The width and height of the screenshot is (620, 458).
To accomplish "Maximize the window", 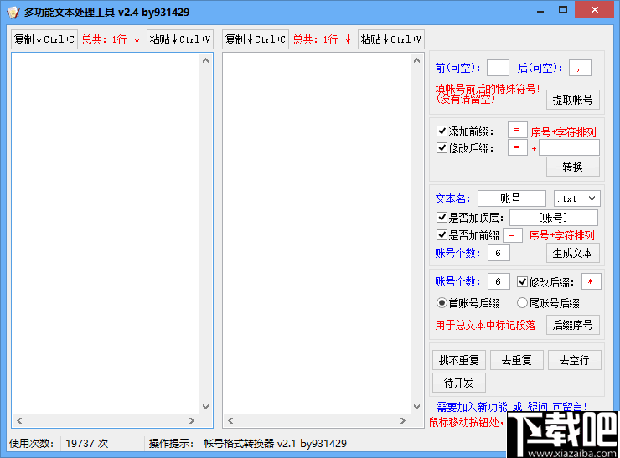I will [x=563, y=10].
